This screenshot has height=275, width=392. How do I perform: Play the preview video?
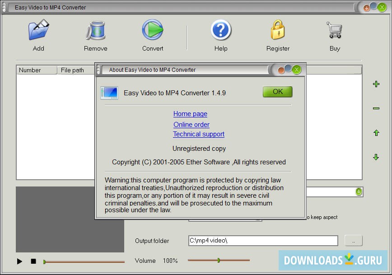19,261
